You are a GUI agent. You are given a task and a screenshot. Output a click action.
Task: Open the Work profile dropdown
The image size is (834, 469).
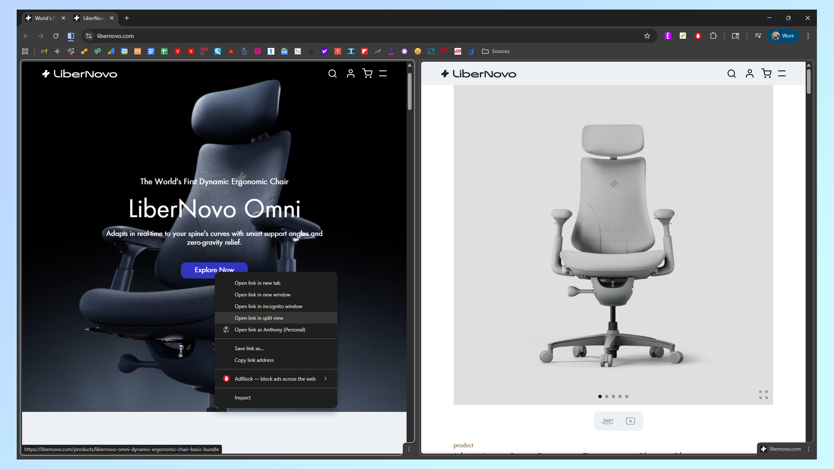783,36
